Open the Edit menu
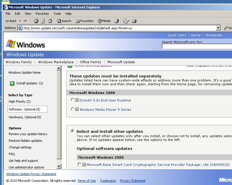232x185 pixels. (x=17, y=14)
